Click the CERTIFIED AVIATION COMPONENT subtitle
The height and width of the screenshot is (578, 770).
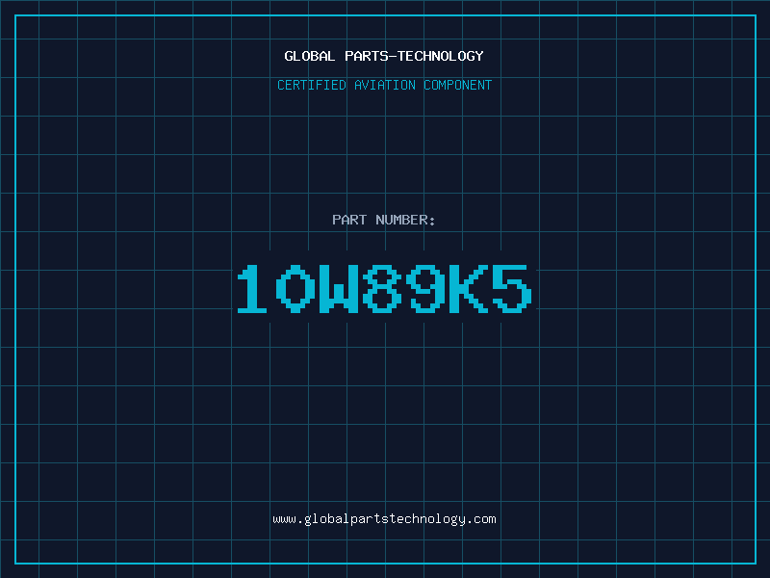point(384,85)
